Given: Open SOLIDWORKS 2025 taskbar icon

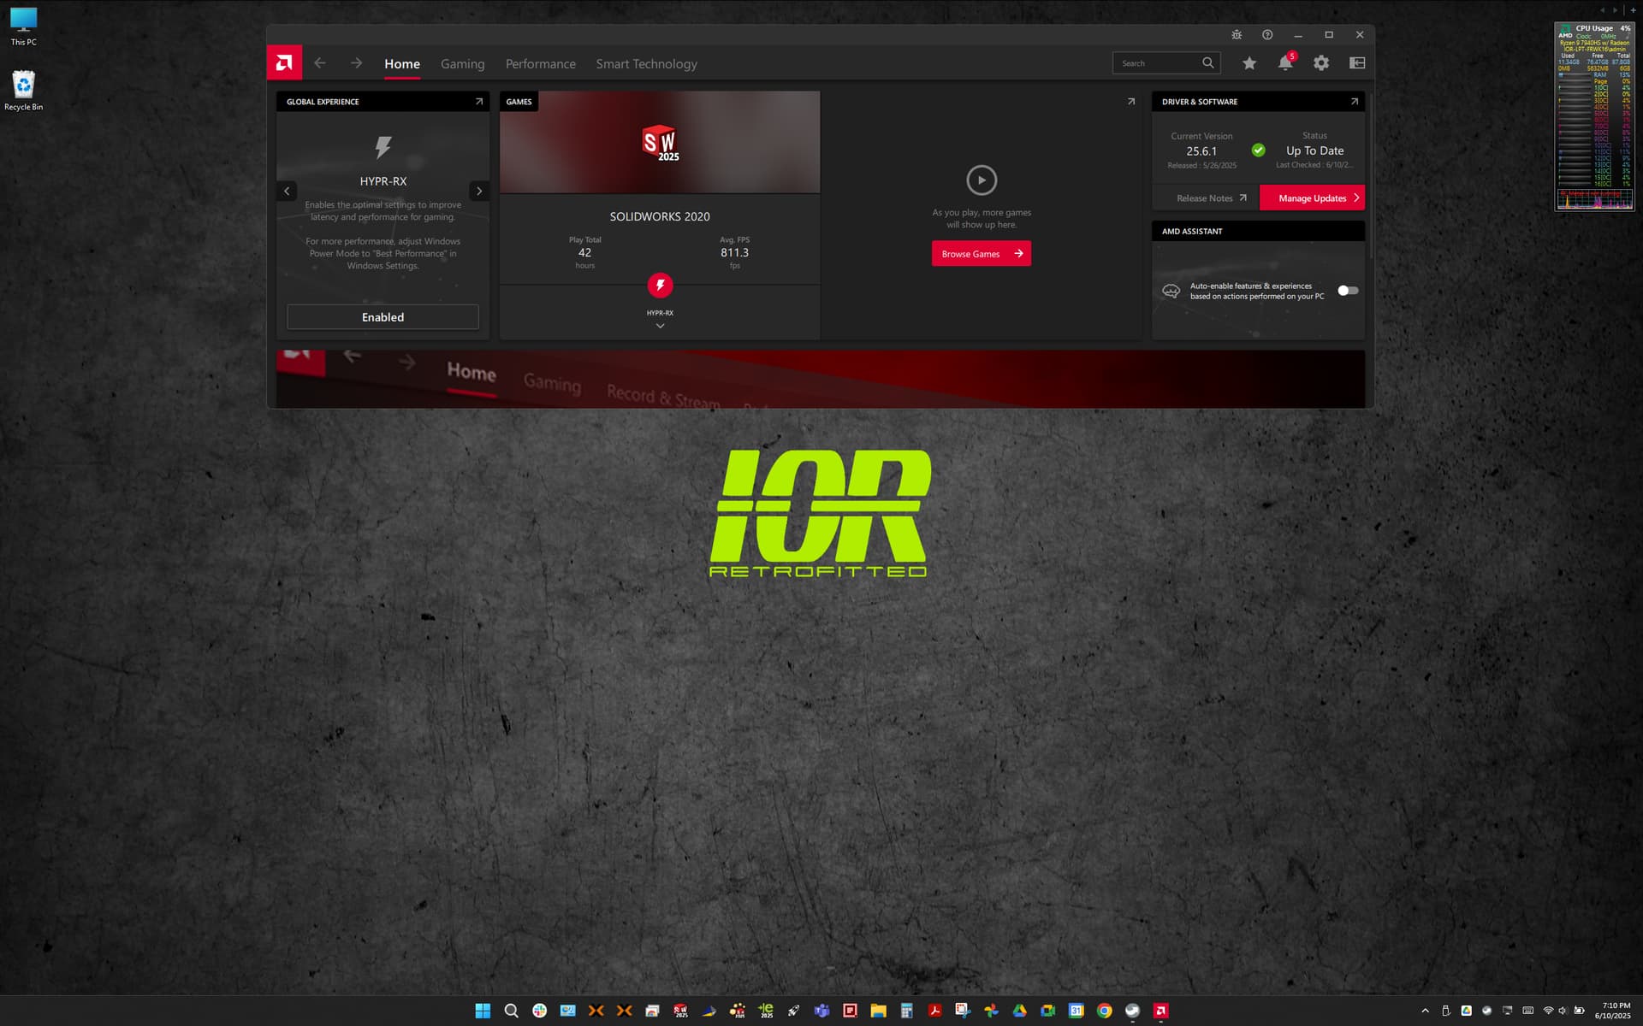Looking at the screenshot, I should pyautogui.click(x=680, y=1011).
